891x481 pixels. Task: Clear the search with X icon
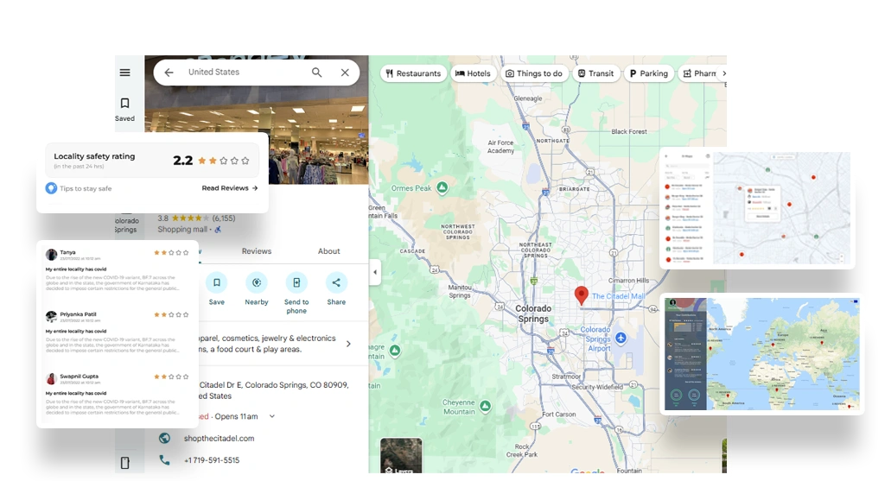[345, 73]
